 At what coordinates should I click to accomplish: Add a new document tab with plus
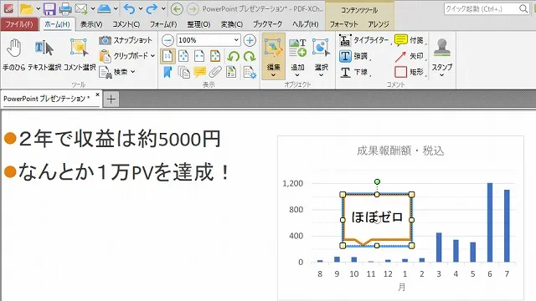[111, 99]
